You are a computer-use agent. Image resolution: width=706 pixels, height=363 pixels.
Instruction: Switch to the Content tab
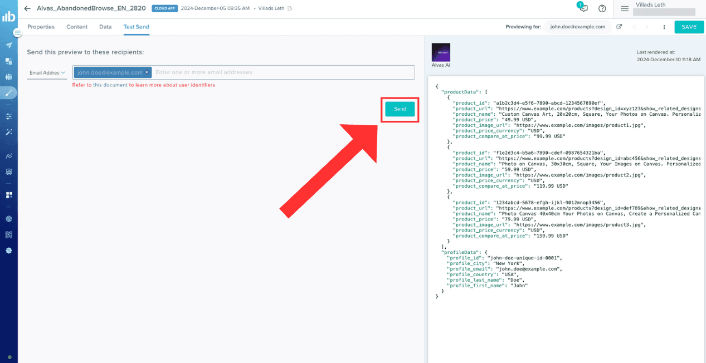[x=77, y=27]
